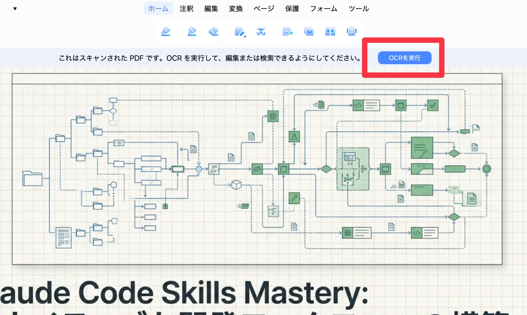The width and height of the screenshot is (527, 315).
Task: Click the scanned PDF notification message text
Action: click(210, 58)
